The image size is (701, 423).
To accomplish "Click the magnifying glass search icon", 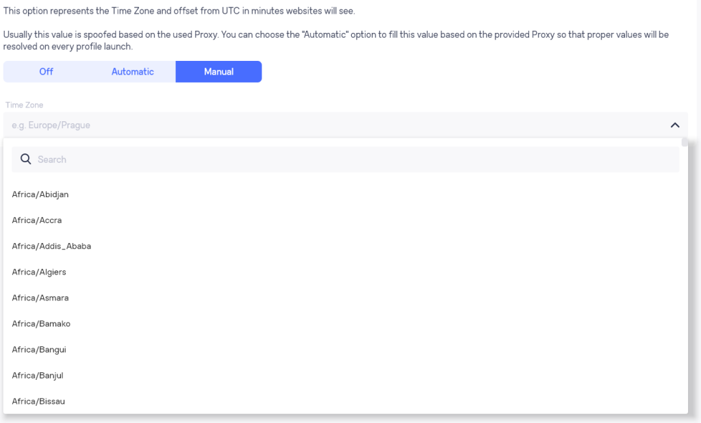I will click(26, 159).
